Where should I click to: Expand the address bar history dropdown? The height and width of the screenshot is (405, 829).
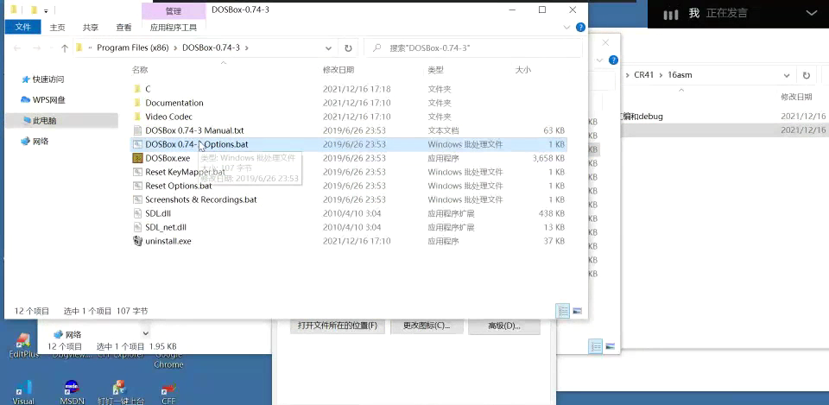[x=328, y=48]
